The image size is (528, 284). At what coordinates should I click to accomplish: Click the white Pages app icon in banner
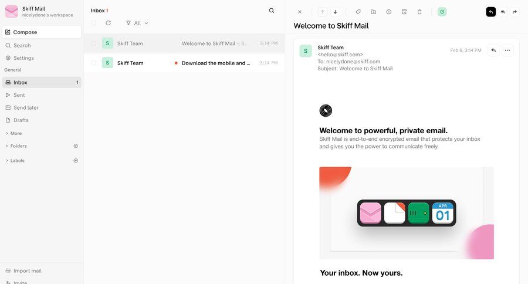395,213
